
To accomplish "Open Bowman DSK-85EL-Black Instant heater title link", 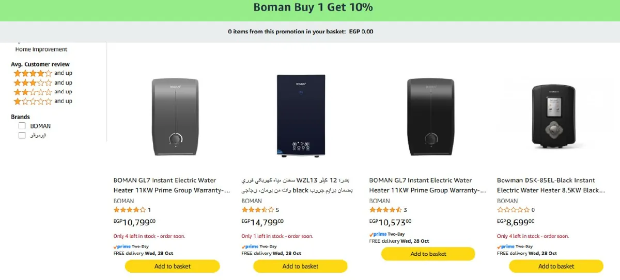I will pyautogui.click(x=551, y=185).
